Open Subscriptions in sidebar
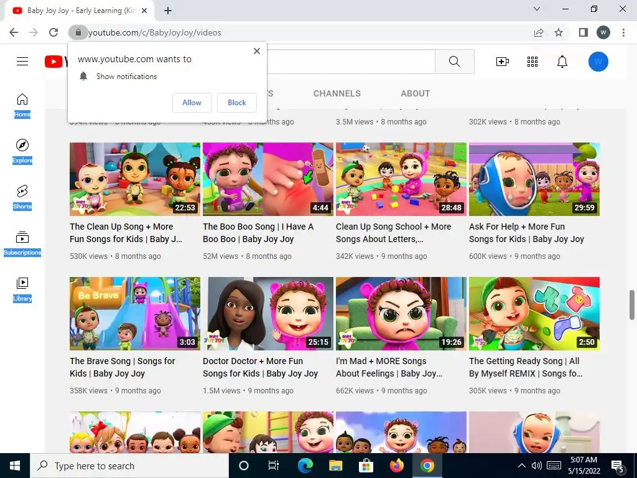The height and width of the screenshot is (478, 637). [x=22, y=243]
